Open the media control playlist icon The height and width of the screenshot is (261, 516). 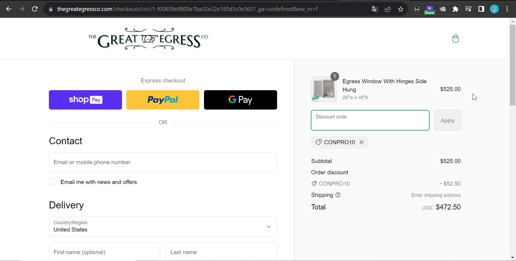click(x=468, y=9)
